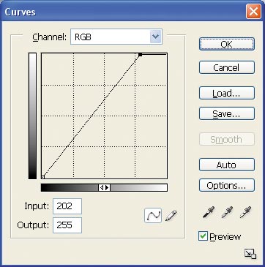Click the OK button
The width and height of the screenshot is (265, 267).
[227, 44]
